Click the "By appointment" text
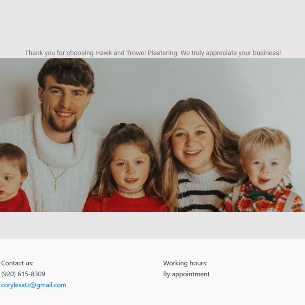This screenshot has height=305, width=305. 186,274
